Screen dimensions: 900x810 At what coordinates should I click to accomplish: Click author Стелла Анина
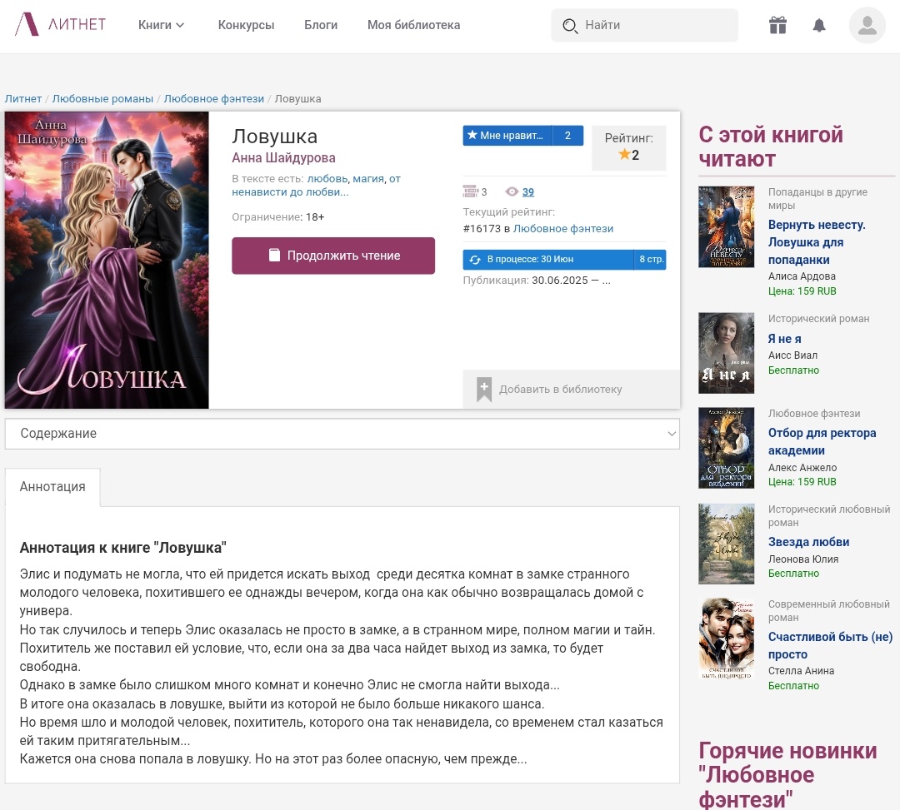coord(802,671)
